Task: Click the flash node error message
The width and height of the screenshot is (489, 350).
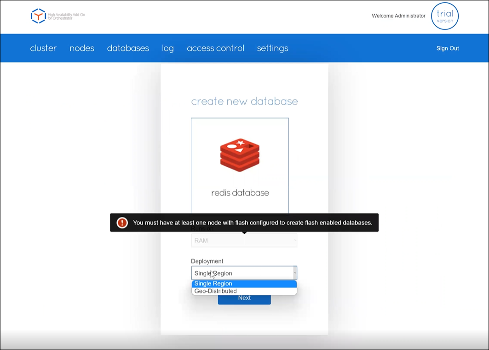Action: [x=252, y=223]
